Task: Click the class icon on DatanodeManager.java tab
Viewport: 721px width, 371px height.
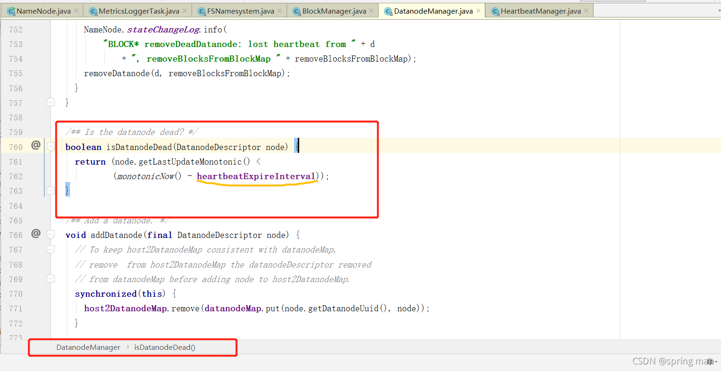Action: tap(388, 11)
